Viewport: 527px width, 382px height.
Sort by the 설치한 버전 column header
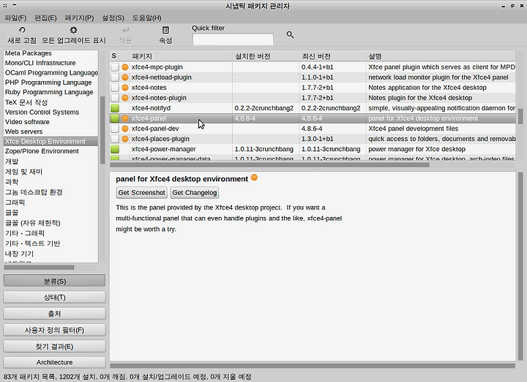266,56
